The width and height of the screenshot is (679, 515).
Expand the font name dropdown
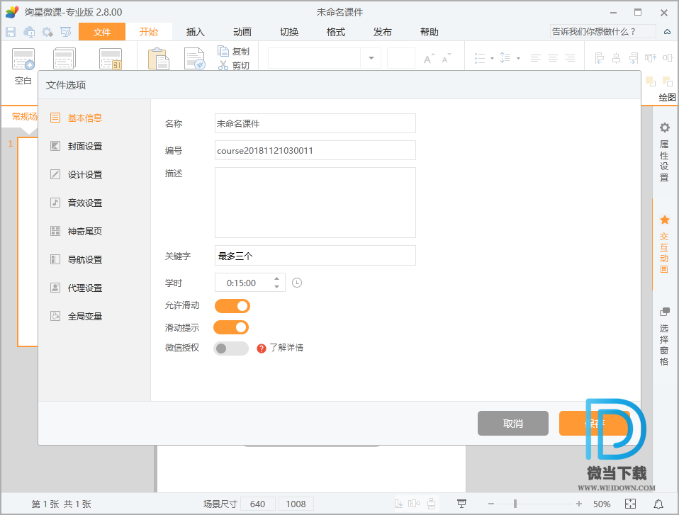click(371, 58)
